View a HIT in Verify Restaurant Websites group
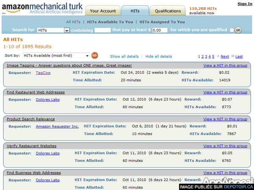This screenshot has height=190, width=254. [x=225, y=146]
